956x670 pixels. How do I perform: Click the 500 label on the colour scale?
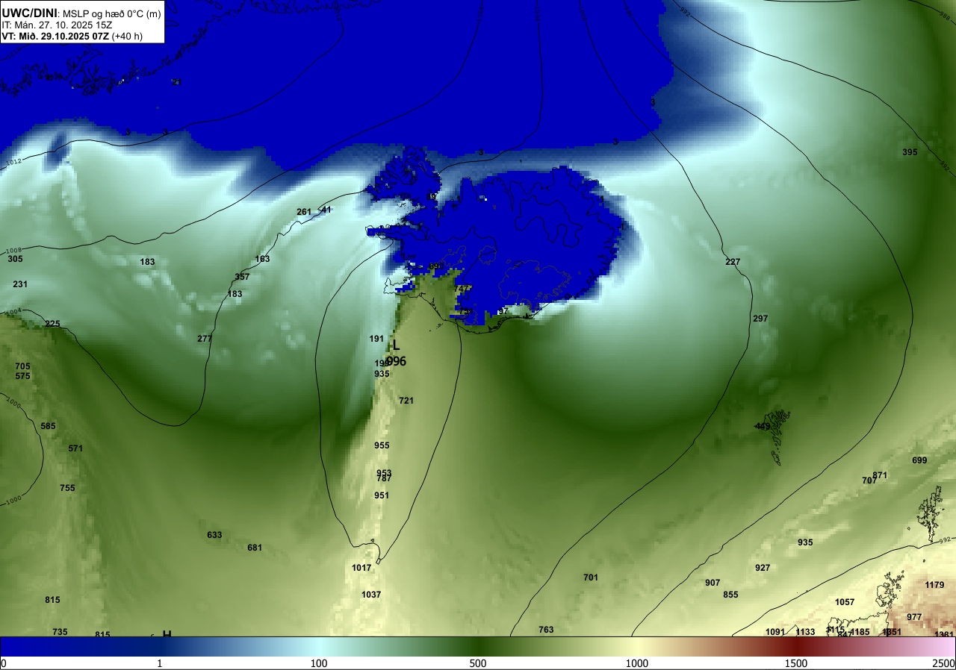pyautogui.click(x=478, y=663)
